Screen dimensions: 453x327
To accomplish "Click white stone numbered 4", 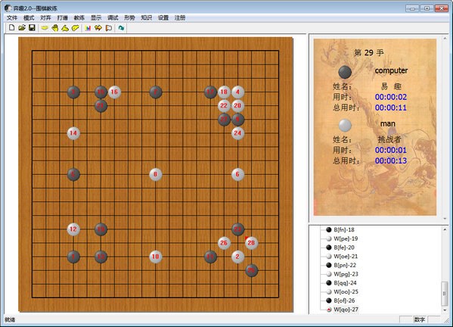I will [x=237, y=92].
